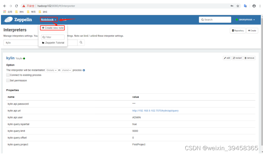The width and height of the screenshot is (263, 154).
Task: Open the Zeppelin Tutorial notebook folder
Action: pos(53,43)
